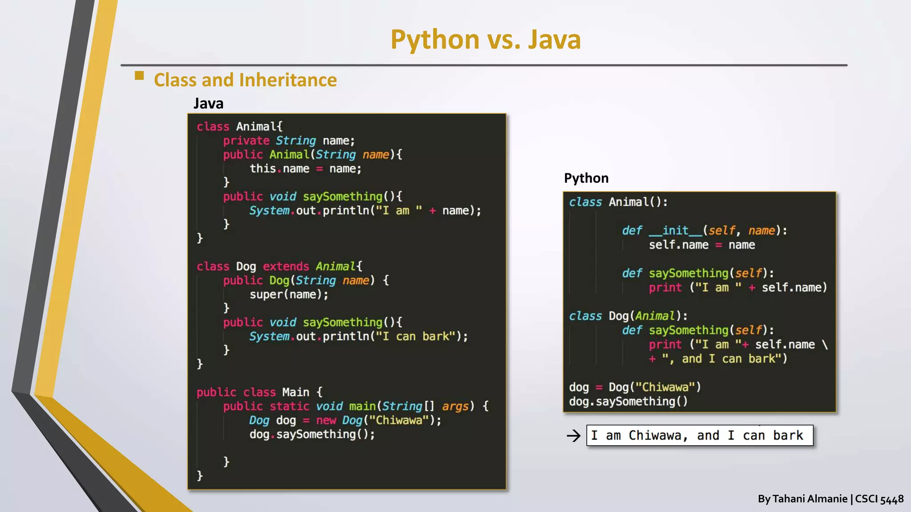
Task: Click the Python 'dog.saySomething()' line
Action: click(628, 401)
